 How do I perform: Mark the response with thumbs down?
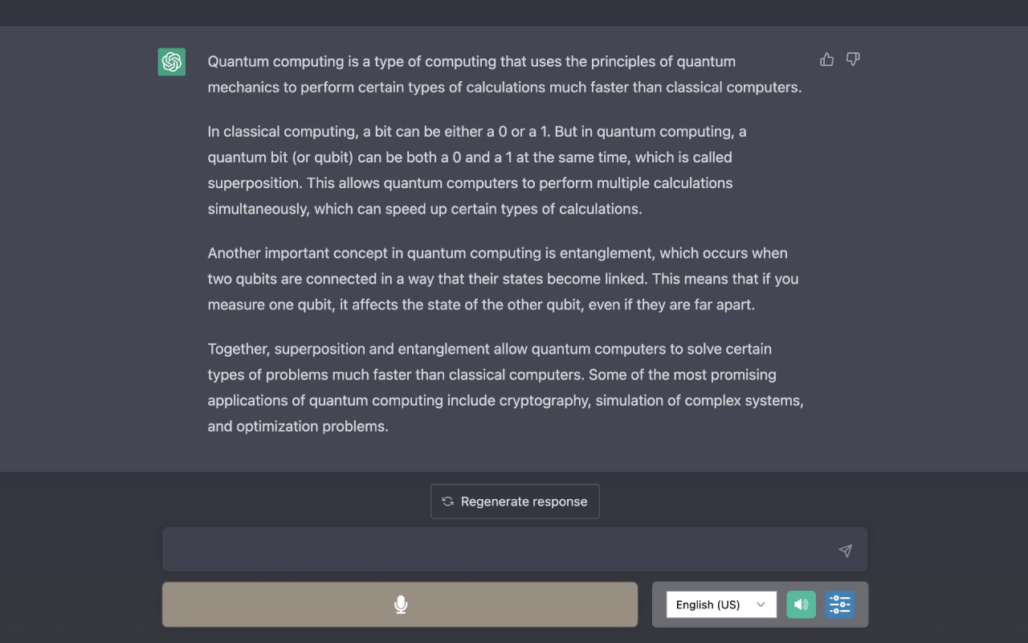click(x=853, y=59)
